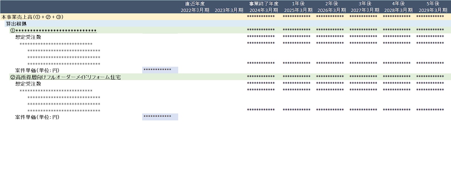Select the 2022年3月期 column header
Viewport: 451px width, 188px height.
[x=195, y=10]
